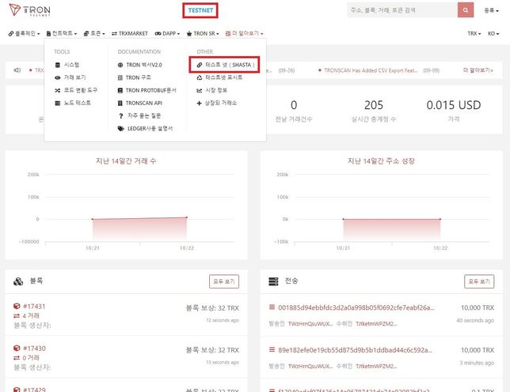Open the 코드 변환 도구 shuffle-icon entry
This screenshot has height=392, width=510.
[x=76, y=90]
